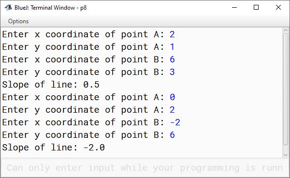Click the BlueJ bird icon in title bar
Viewport: 290px width, 178px height.
pos(8,8)
